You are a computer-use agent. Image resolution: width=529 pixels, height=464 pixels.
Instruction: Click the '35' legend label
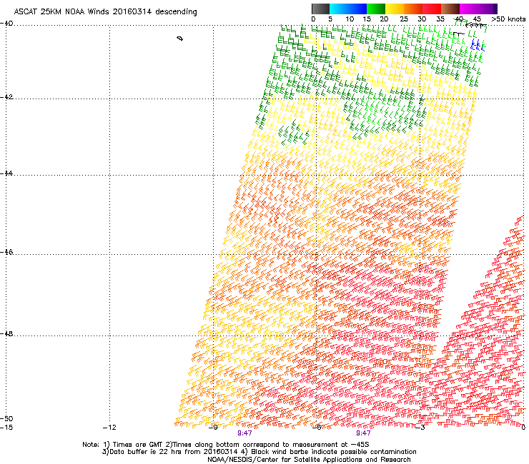coord(440,19)
